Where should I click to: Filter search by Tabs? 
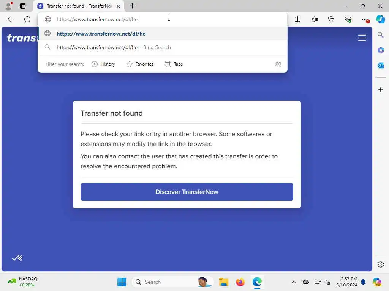[x=174, y=64]
